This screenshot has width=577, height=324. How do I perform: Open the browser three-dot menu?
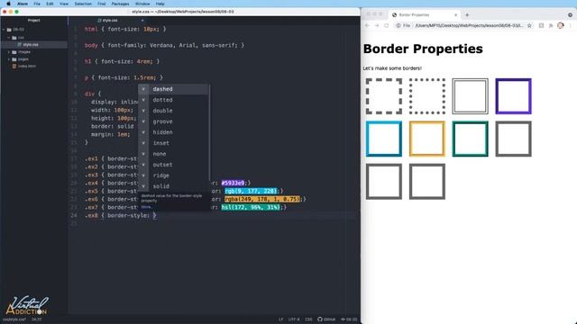point(571,26)
